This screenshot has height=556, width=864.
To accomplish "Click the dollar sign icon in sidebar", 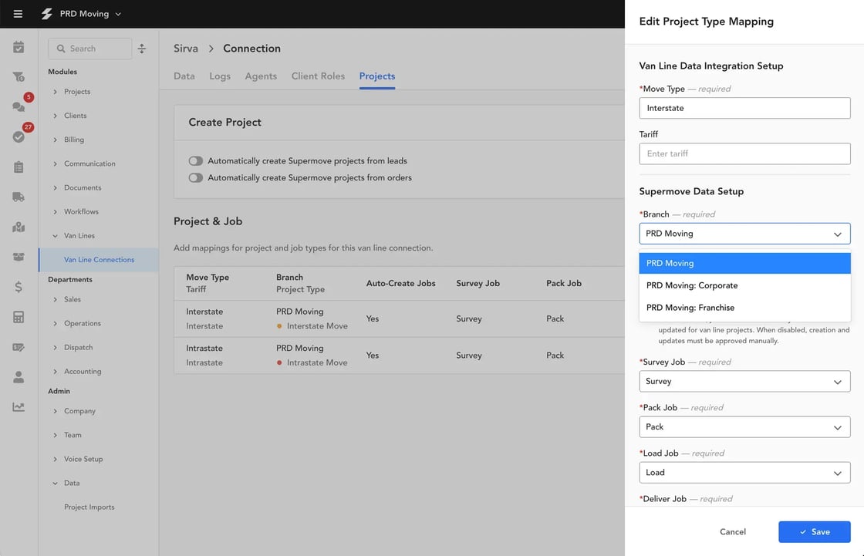I will [19, 287].
